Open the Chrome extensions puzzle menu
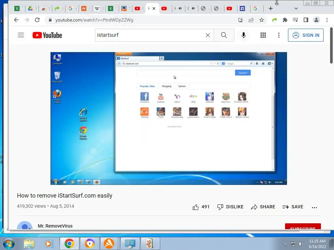 (x=285, y=20)
